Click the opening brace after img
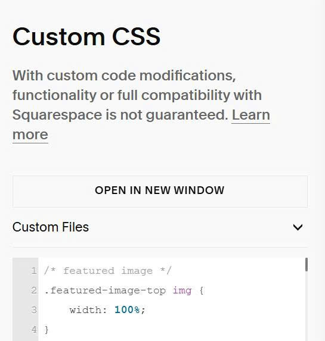 pos(202,290)
